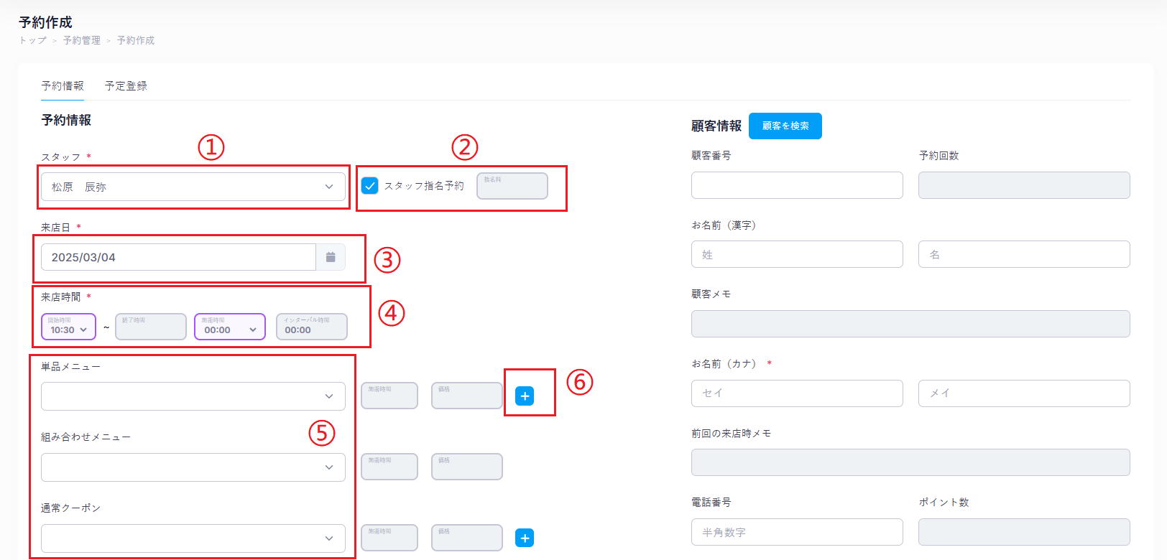Expand the 単品メニュー dropdown
This screenshot has height=560, width=1167.
[193, 396]
